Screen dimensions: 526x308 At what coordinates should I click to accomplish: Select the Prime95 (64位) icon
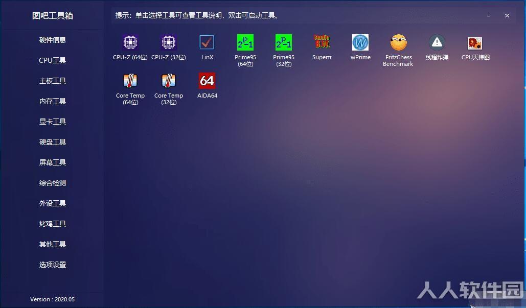point(245,42)
